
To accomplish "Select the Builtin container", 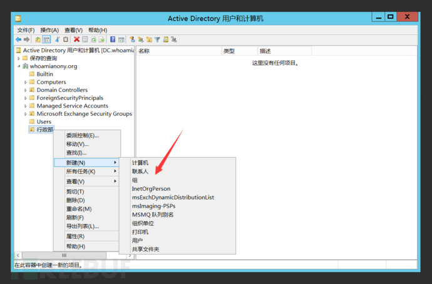I will click(x=44, y=74).
